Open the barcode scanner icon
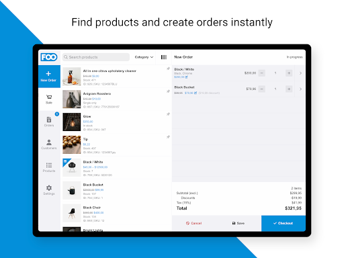The image size is (344, 258). (164, 57)
